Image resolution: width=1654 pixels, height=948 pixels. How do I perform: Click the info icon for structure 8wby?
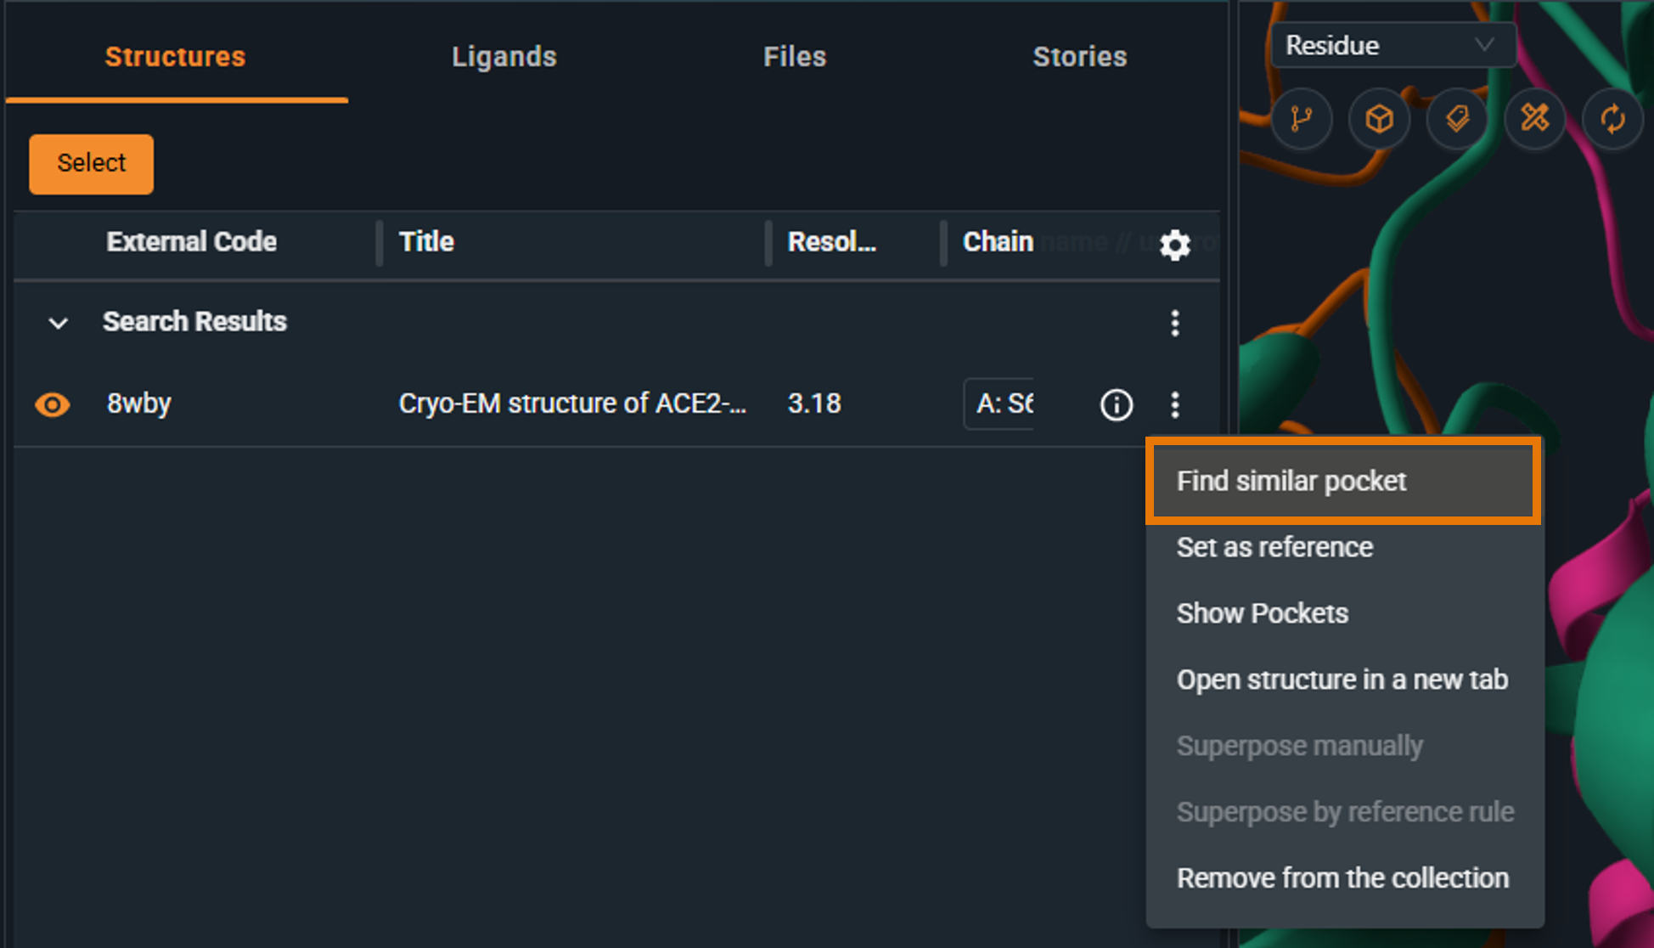pos(1116,405)
